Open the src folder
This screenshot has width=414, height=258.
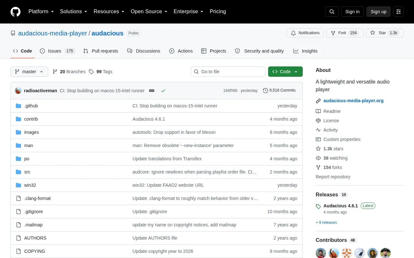pyautogui.click(x=27, y=172)
